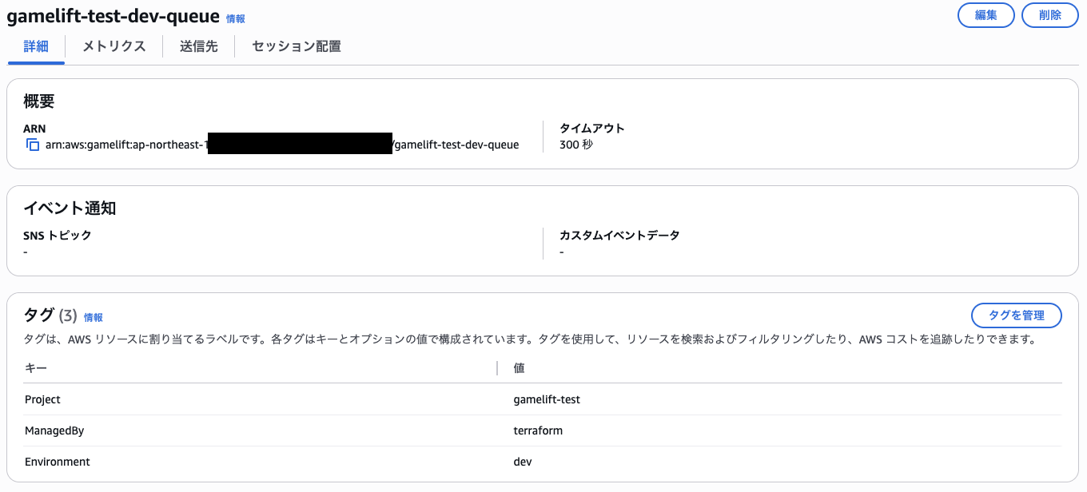This screenshot has width=1087, height=492.
Task: Click the タイムアウト value 300 秒
Action: coord(575,145)
